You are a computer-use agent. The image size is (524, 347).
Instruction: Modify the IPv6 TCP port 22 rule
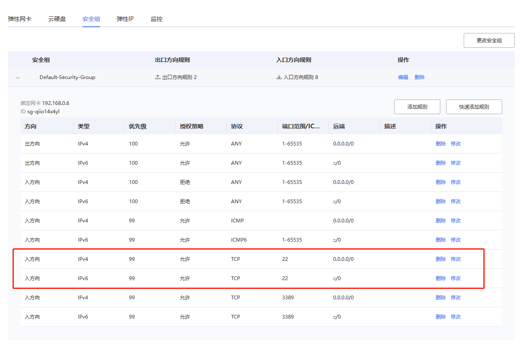456,278
